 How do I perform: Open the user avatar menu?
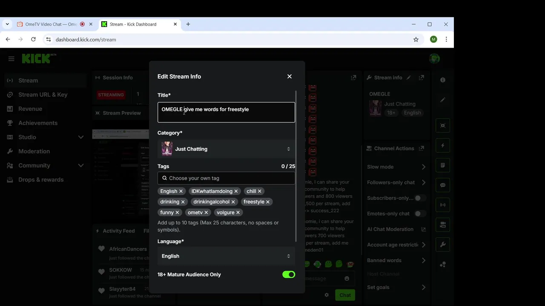[x=434, y=59]
